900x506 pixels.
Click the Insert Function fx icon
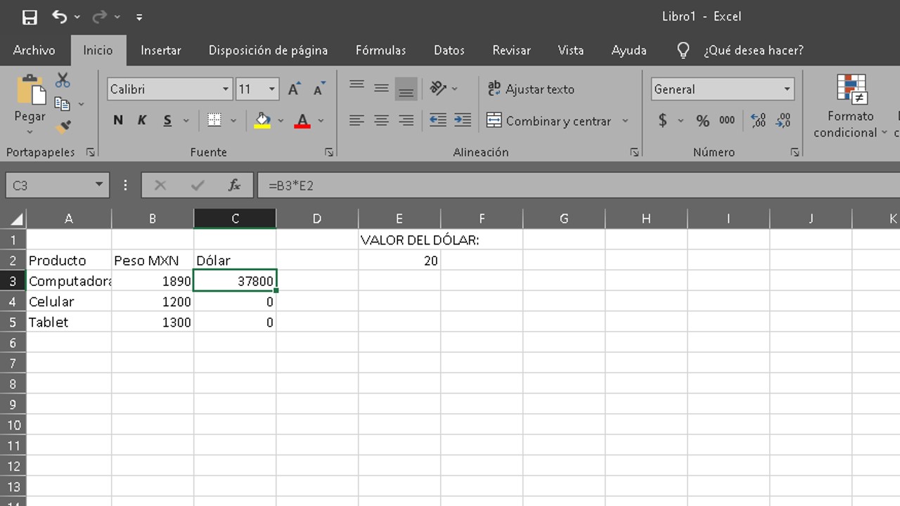coord(234,186)
